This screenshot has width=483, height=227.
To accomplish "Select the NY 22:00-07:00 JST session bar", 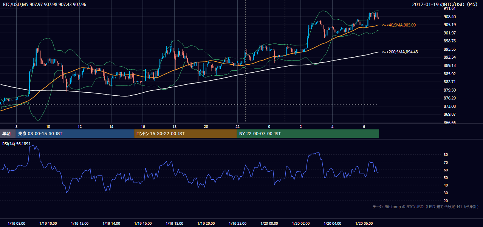I will point(308,134).
